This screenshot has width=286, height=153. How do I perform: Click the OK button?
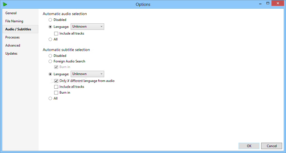pyautogui.click(x=249, y=146)
